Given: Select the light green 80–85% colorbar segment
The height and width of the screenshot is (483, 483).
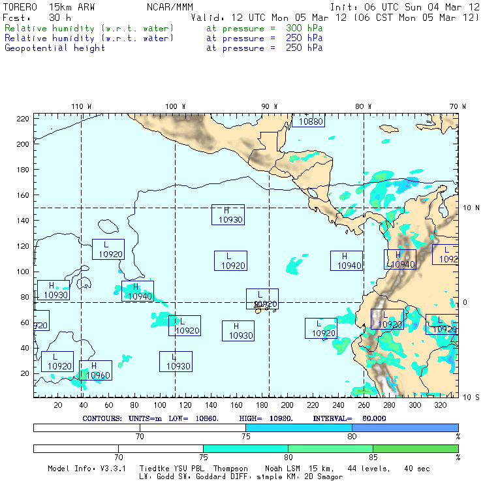Looking at the screenshot, I should (x=330, y=449).
